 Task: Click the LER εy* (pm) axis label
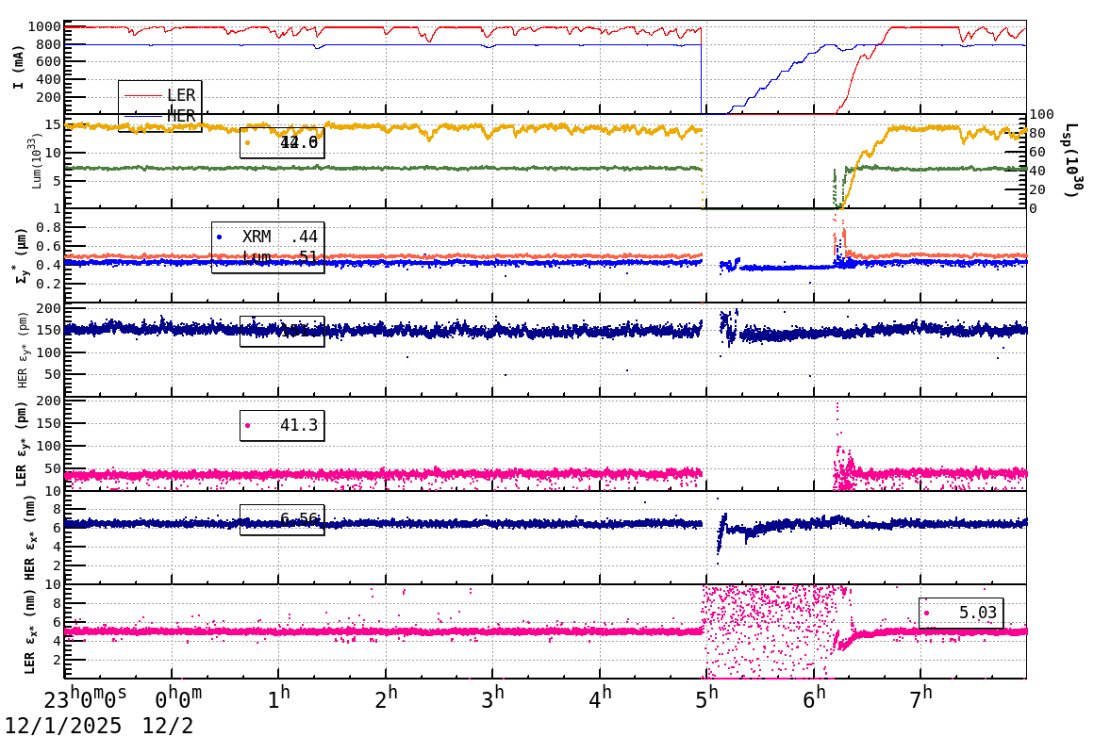22,444
